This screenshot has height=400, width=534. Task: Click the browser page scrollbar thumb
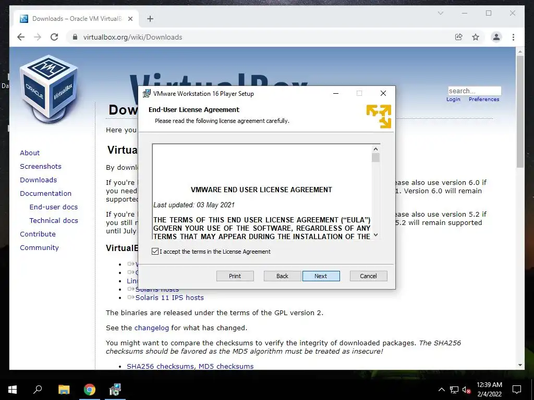520,111
